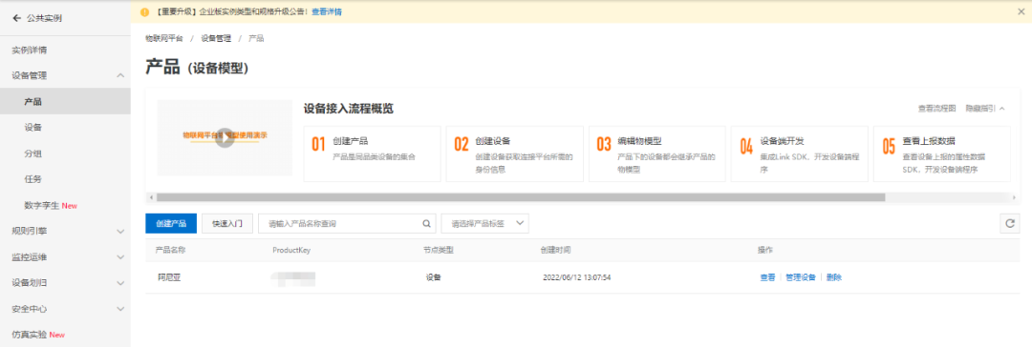Screen dimensions: 1032x347
Task: Click 查看 for product 阿尼亚
Action: pos(767,277)
